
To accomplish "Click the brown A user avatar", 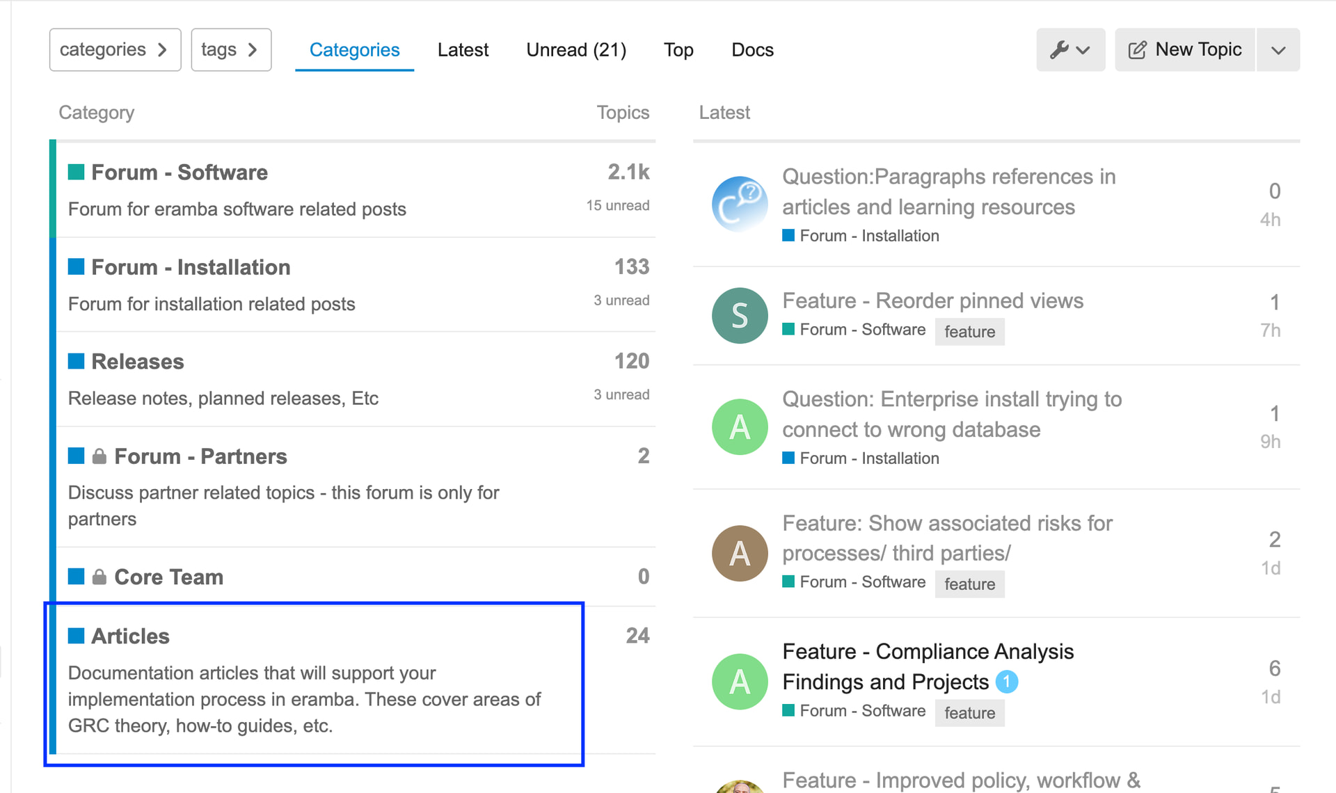I will coord(740,553).
